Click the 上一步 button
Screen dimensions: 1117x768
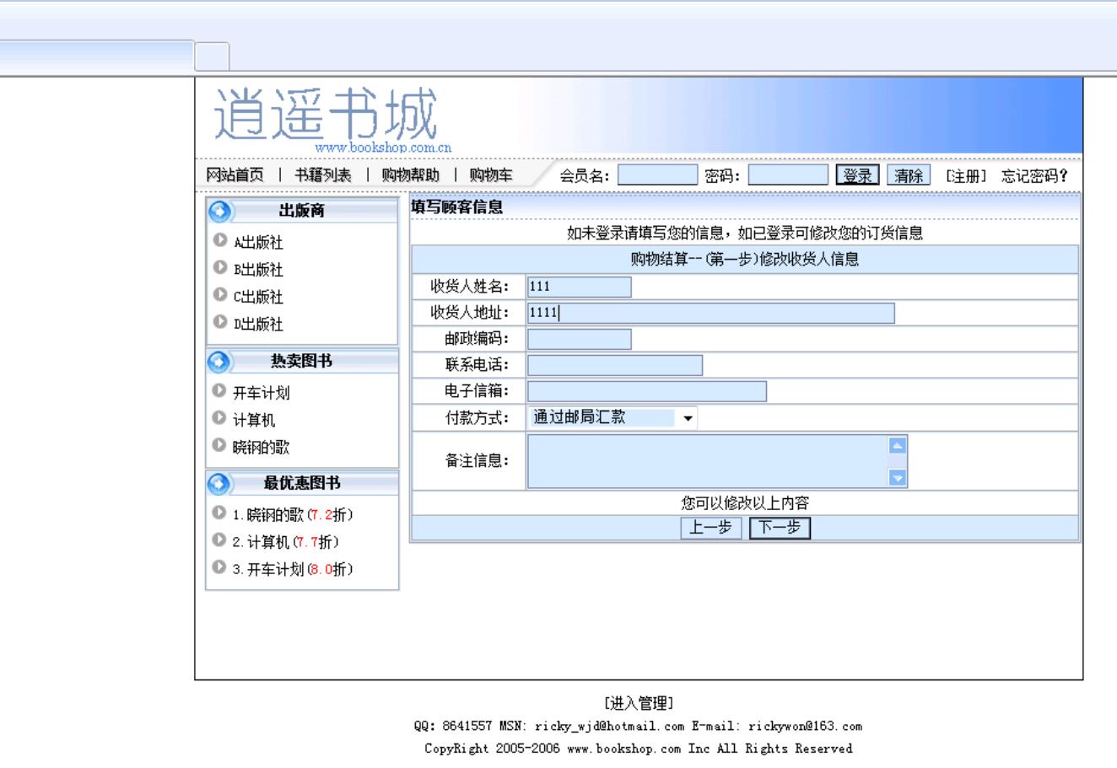(711, 528)
